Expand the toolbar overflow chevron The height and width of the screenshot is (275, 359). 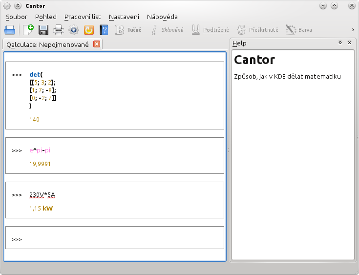tap(353, 30)
